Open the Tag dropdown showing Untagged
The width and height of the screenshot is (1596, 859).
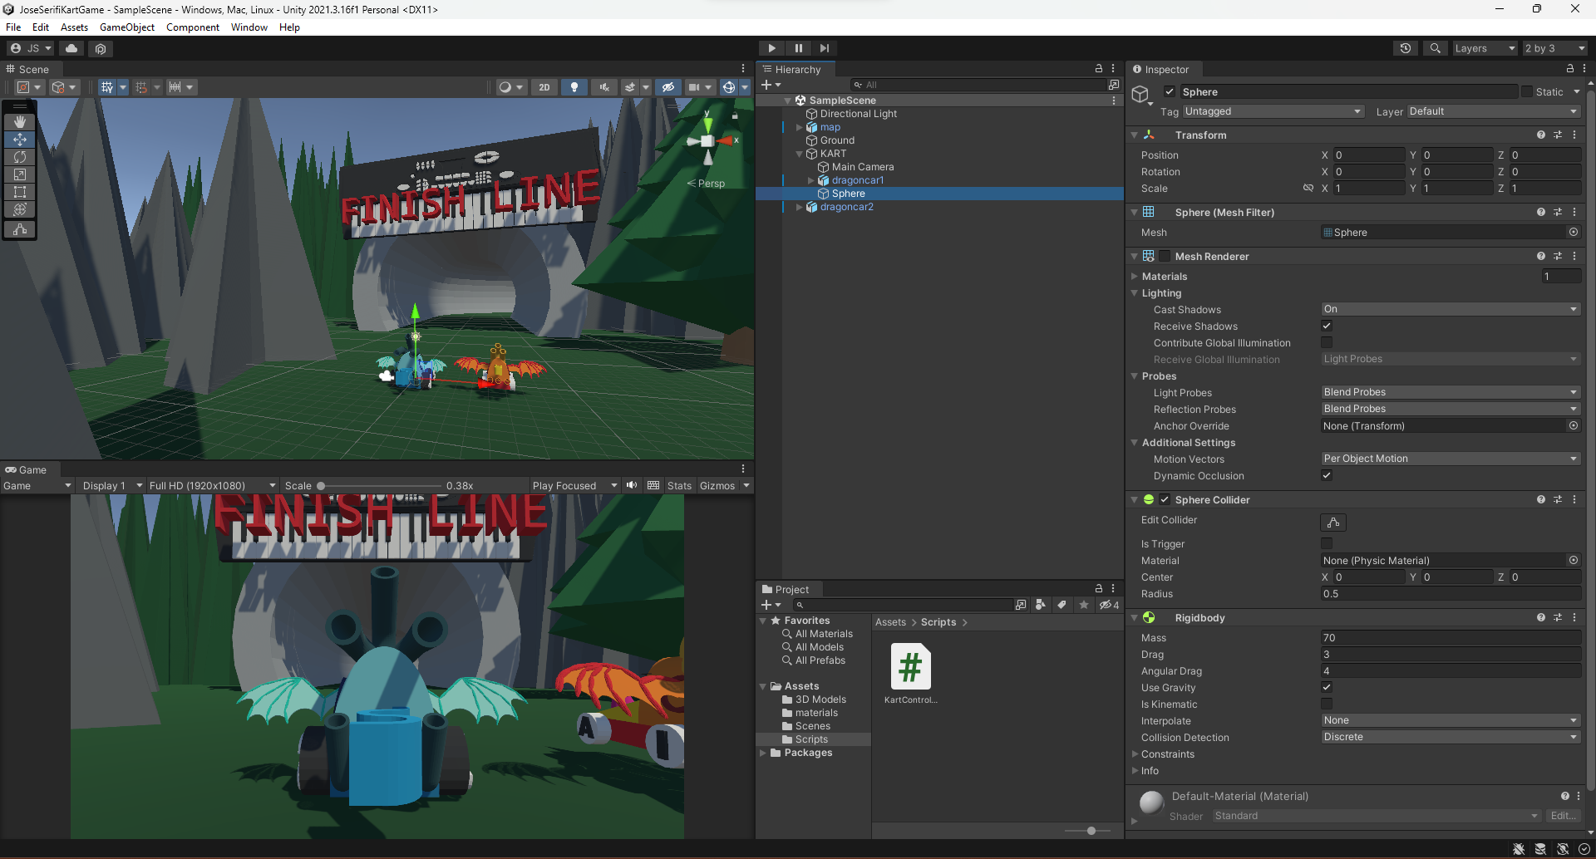click(1273, 111)
